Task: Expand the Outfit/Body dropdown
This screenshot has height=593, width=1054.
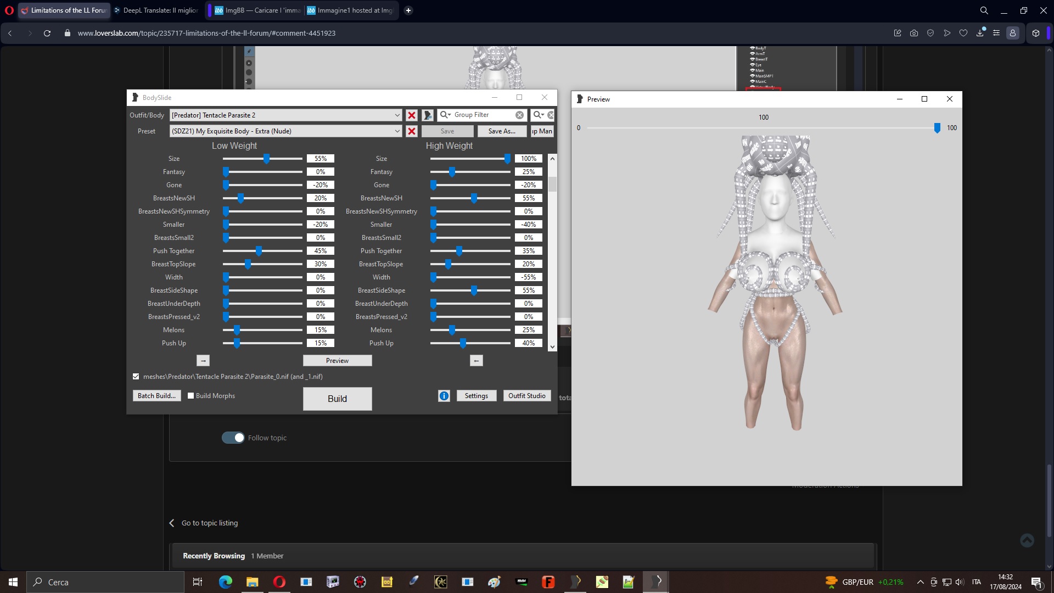Action: pos(397,115)
